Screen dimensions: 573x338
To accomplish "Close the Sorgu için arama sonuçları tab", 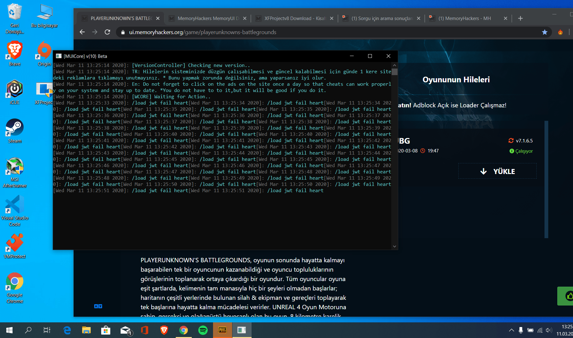I will [419, 18].
